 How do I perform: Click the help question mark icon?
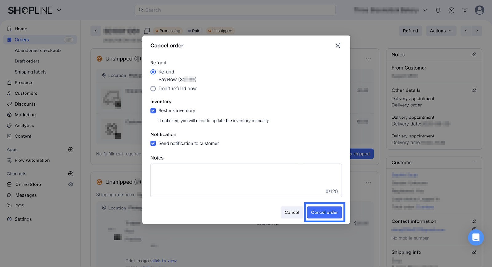click(451, 10)
